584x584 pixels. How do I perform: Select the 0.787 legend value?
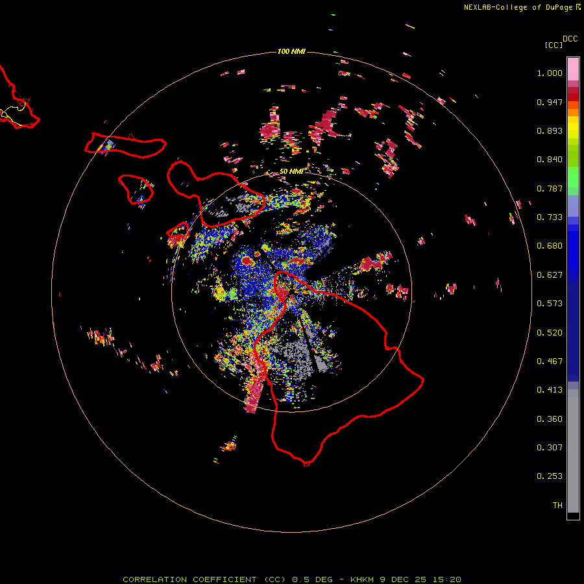[550, 188]
